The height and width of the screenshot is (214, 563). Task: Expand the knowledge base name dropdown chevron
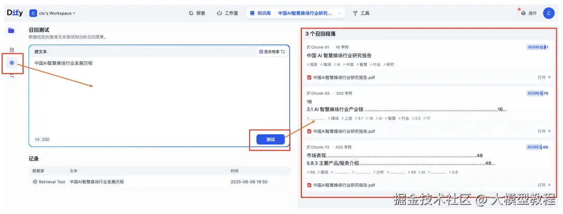pyautogui.click(x=339, y=13)
